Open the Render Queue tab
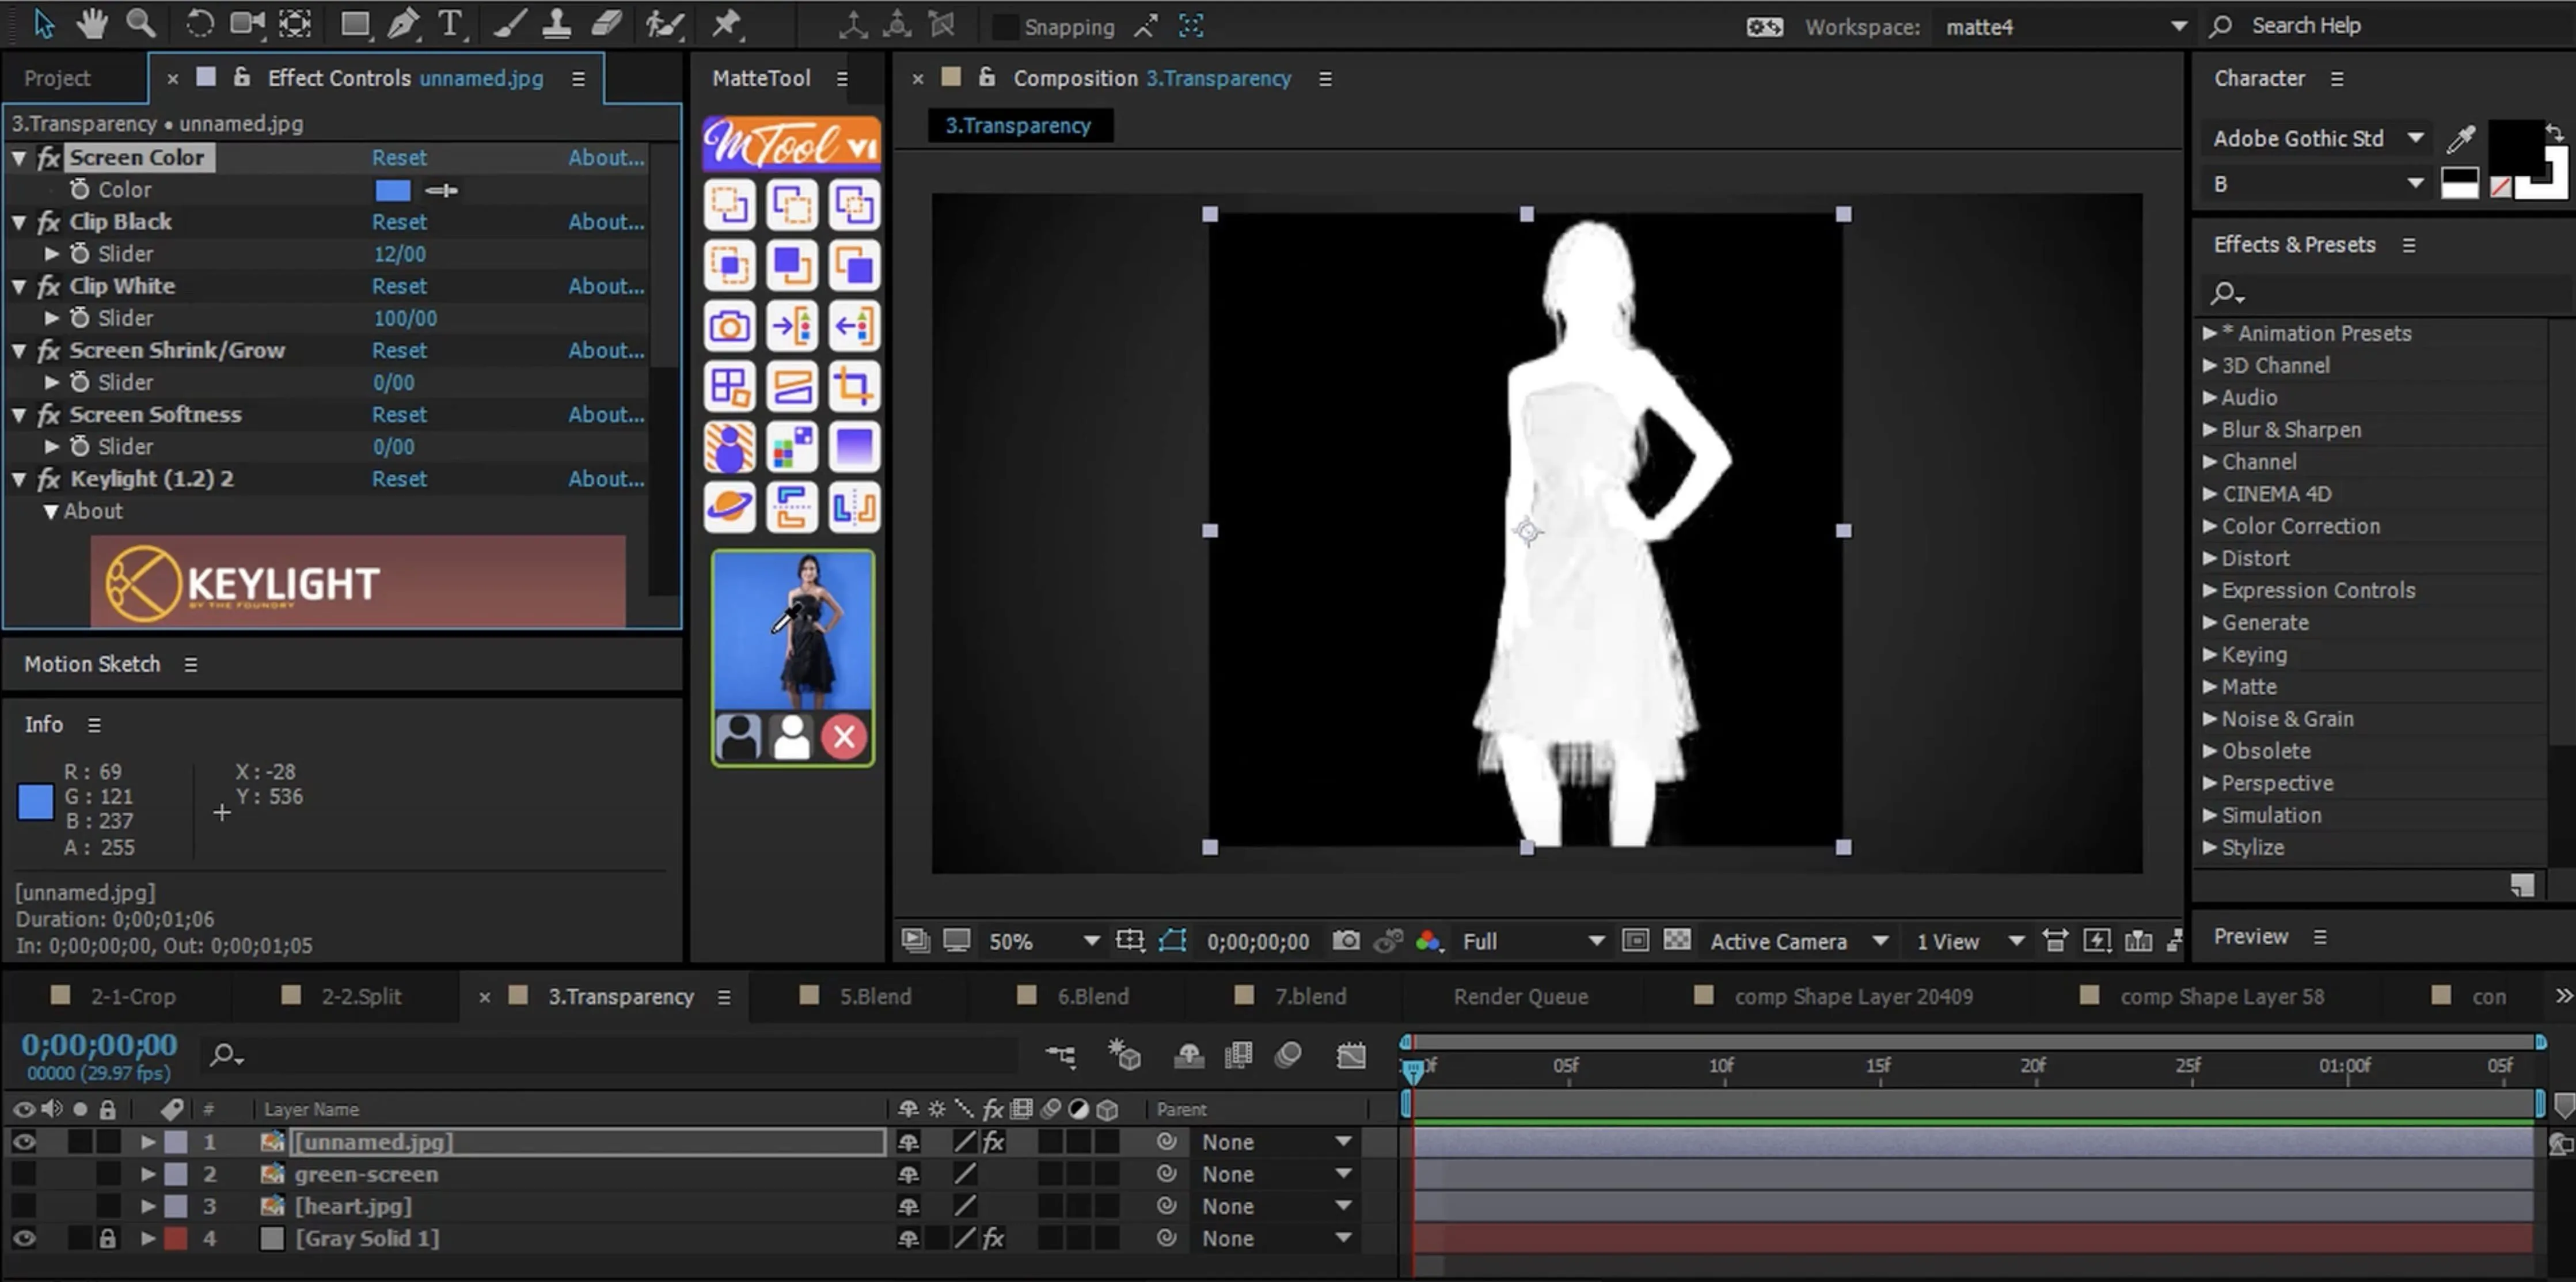Screen dimensions: 2576x1282 1520,997
